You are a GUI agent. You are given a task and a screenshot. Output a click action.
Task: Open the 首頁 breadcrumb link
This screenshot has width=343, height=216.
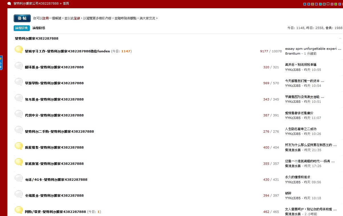tap(66, 3)
